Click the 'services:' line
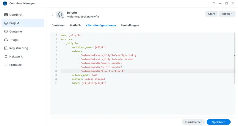 [x=67, y=39]
